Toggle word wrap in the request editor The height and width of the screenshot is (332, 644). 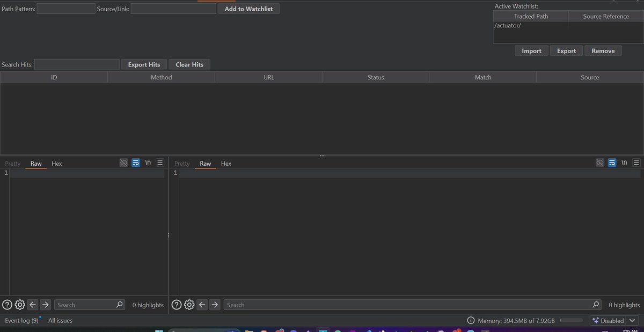pos(135,163)
